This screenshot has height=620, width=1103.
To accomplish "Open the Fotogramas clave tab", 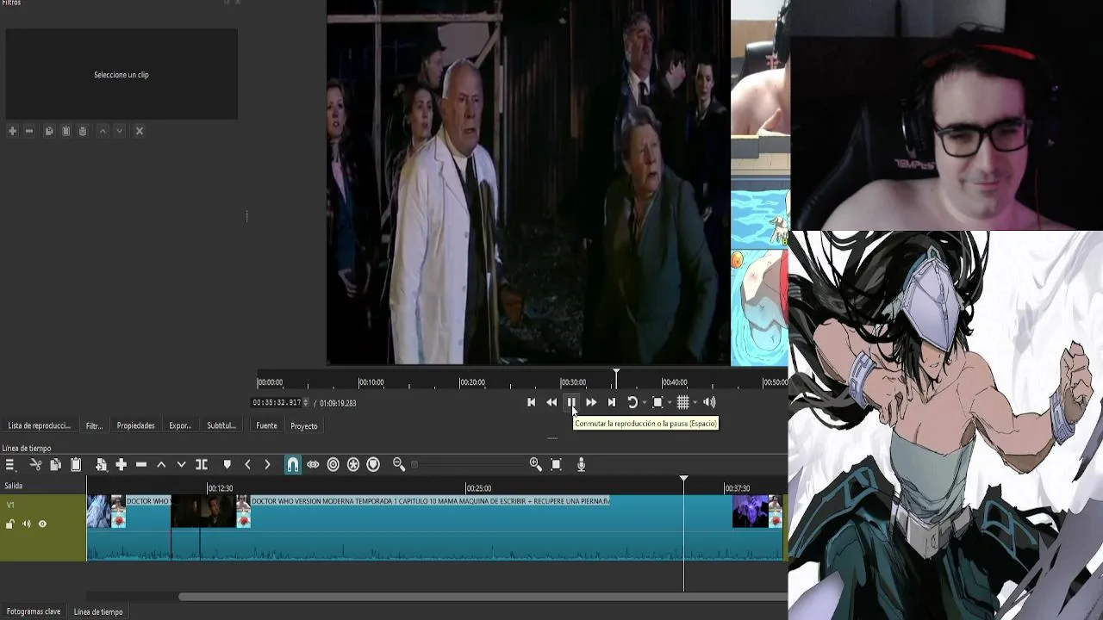I will (x=34, y=611).
